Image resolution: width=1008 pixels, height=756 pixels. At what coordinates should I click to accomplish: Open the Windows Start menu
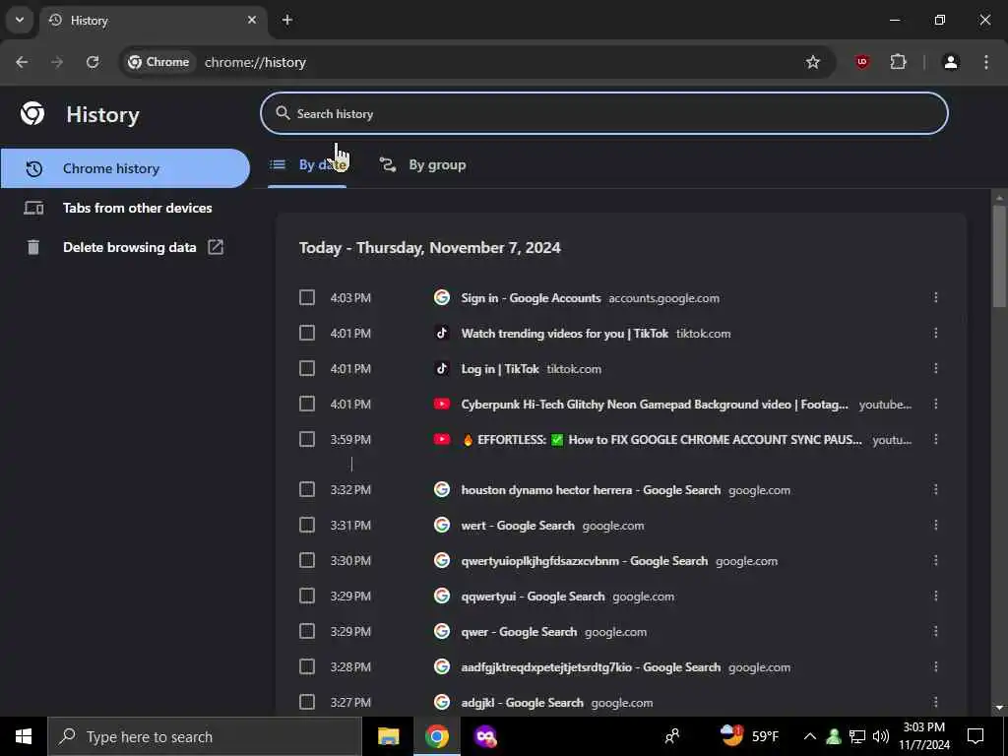pyautogui.click(x=24, y=736)
